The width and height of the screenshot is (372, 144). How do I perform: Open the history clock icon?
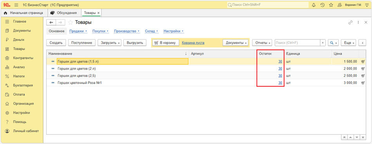[322, 5]
